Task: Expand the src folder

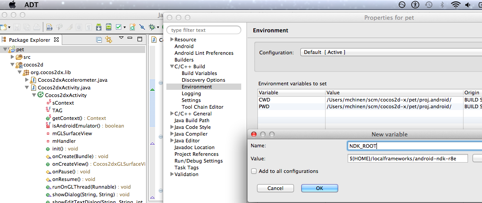Action: point(13,57)
